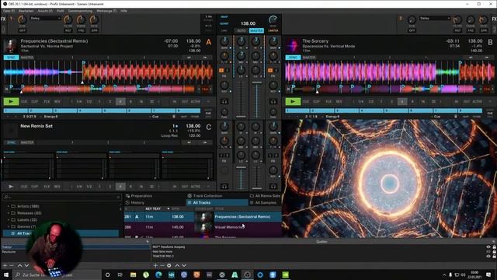Open Preparation list favorite
This screenshot has width=497, height=280.
[139, 196]
